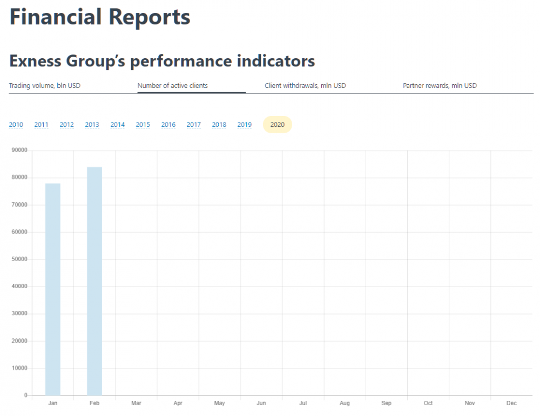Click the February bar in the chart
This screenshot has width=540, height=416.
point(94,281)
